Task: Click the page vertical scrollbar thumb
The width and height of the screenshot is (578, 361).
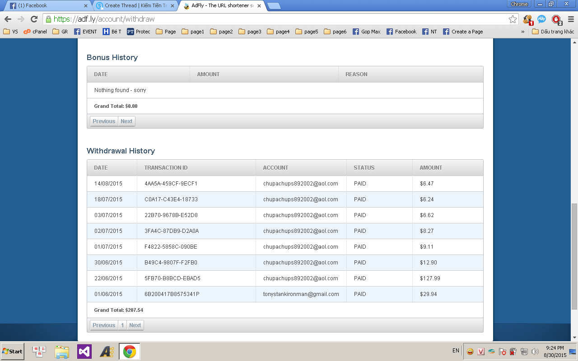Action: coord(574,256)
